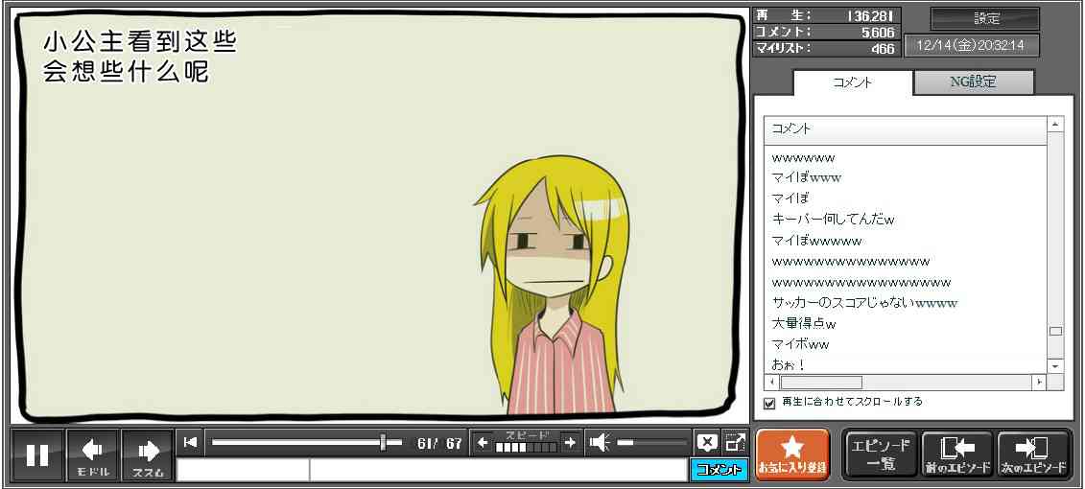Pause the playback with the pause button

tap(37, 454)
